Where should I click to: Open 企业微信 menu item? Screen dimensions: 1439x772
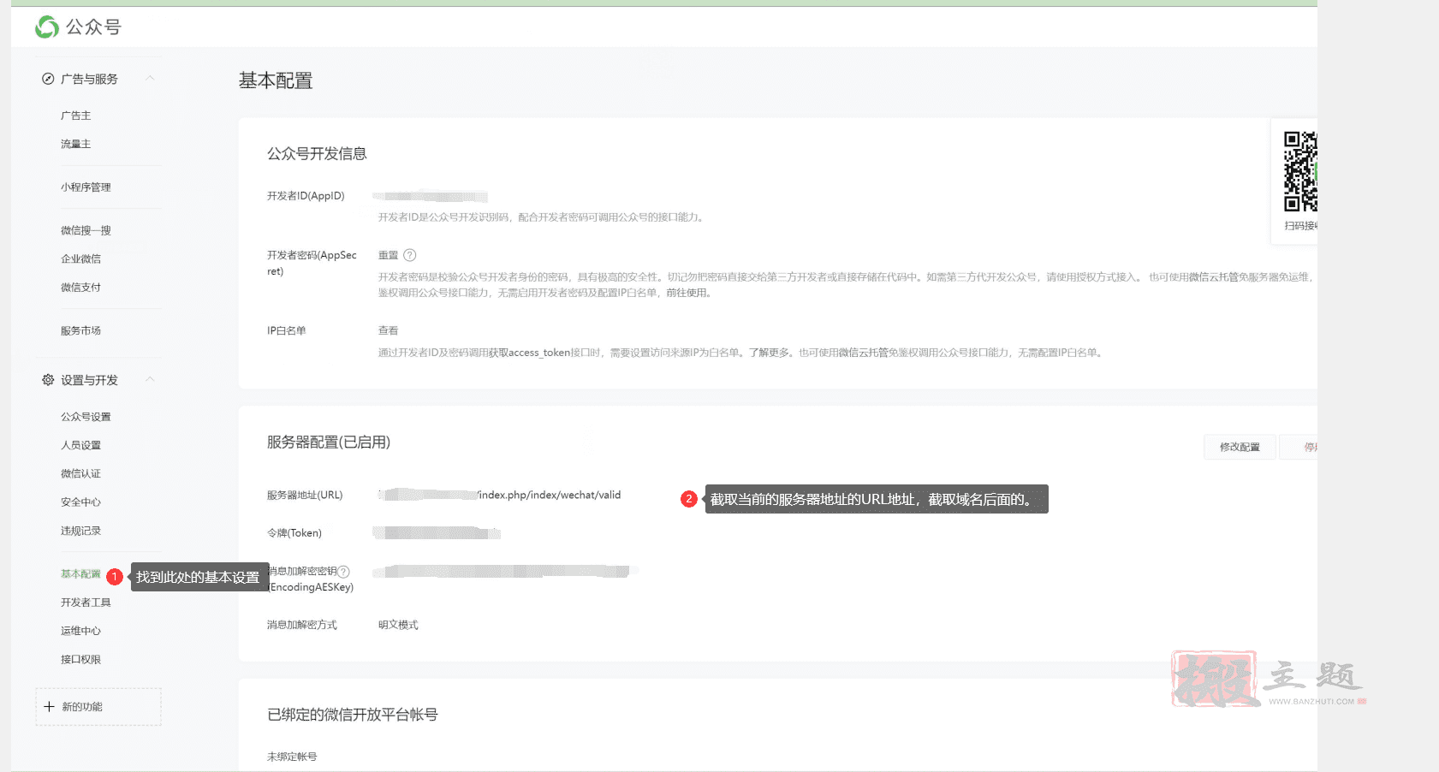[x=80, y=258]
